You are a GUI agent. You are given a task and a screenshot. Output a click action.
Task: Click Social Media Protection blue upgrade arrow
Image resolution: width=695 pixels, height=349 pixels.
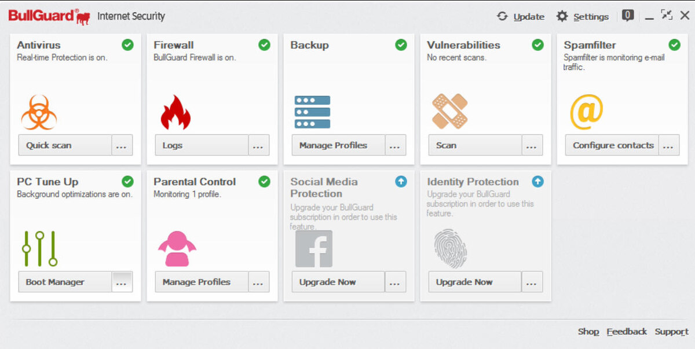(401, 181)
